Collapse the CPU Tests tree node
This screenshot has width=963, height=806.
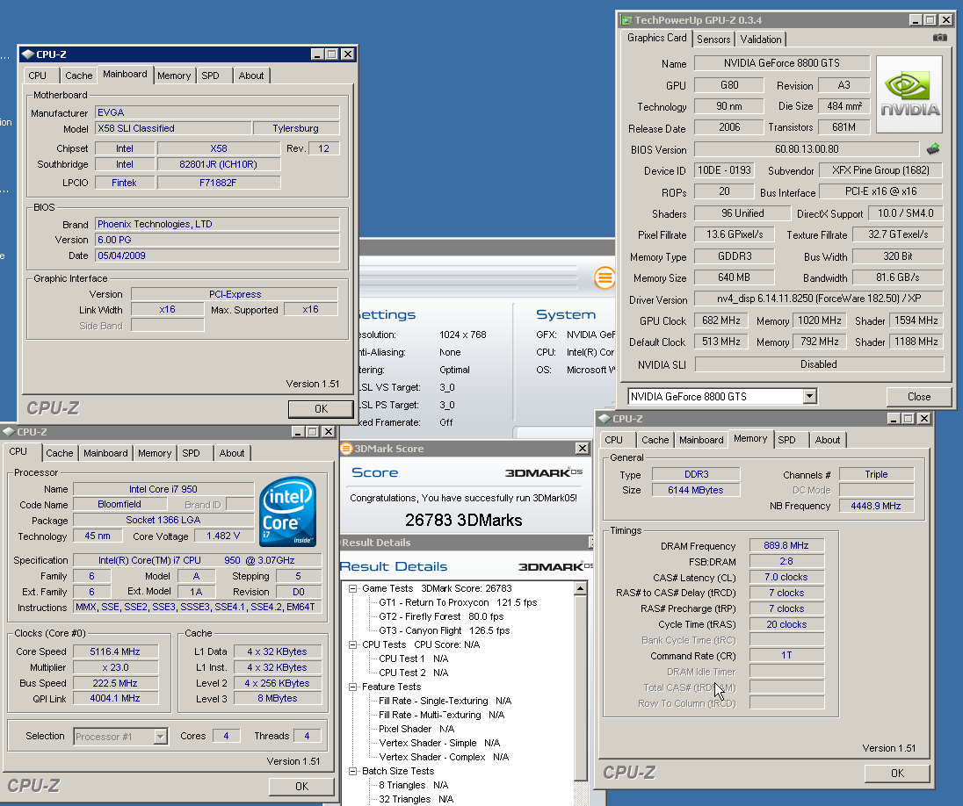(x=353, y=644)
